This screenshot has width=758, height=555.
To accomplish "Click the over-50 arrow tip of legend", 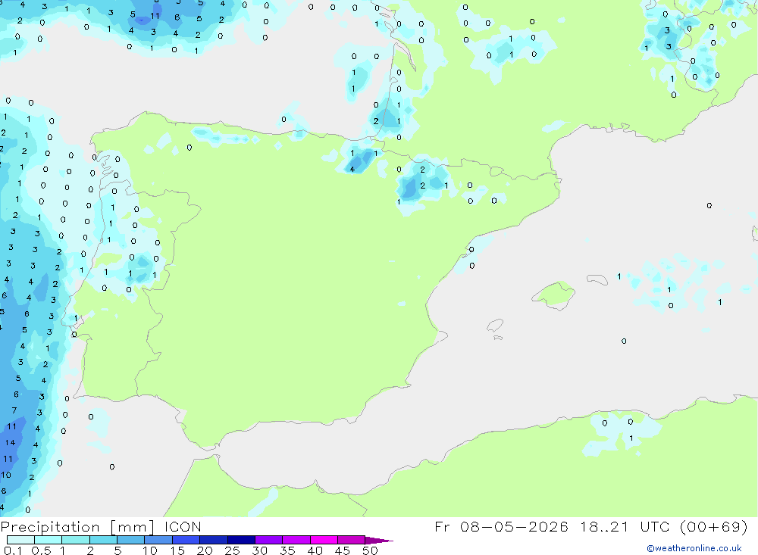I will (379, 540).
